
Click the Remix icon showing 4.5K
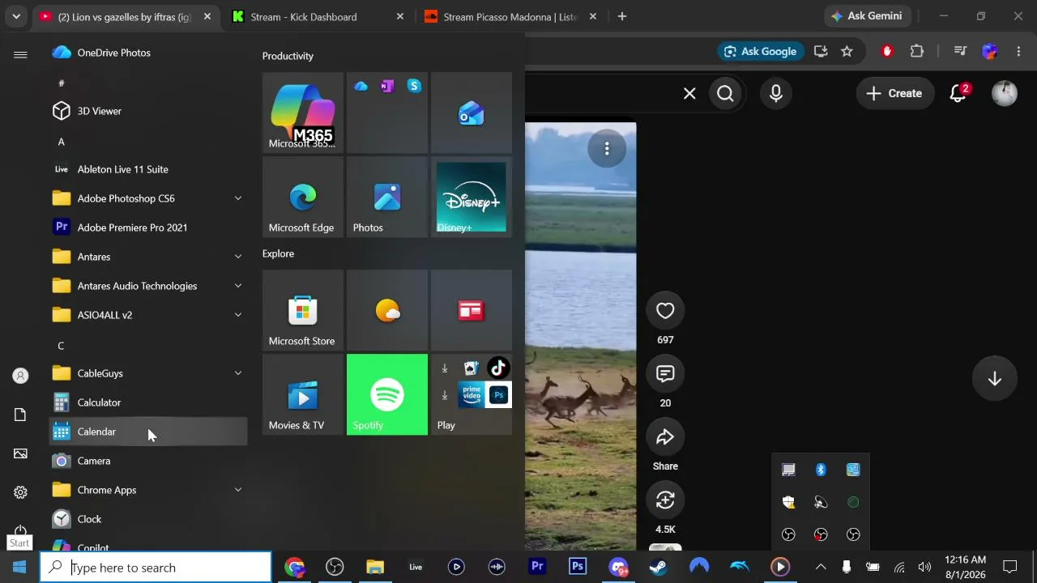coord(665,500)
